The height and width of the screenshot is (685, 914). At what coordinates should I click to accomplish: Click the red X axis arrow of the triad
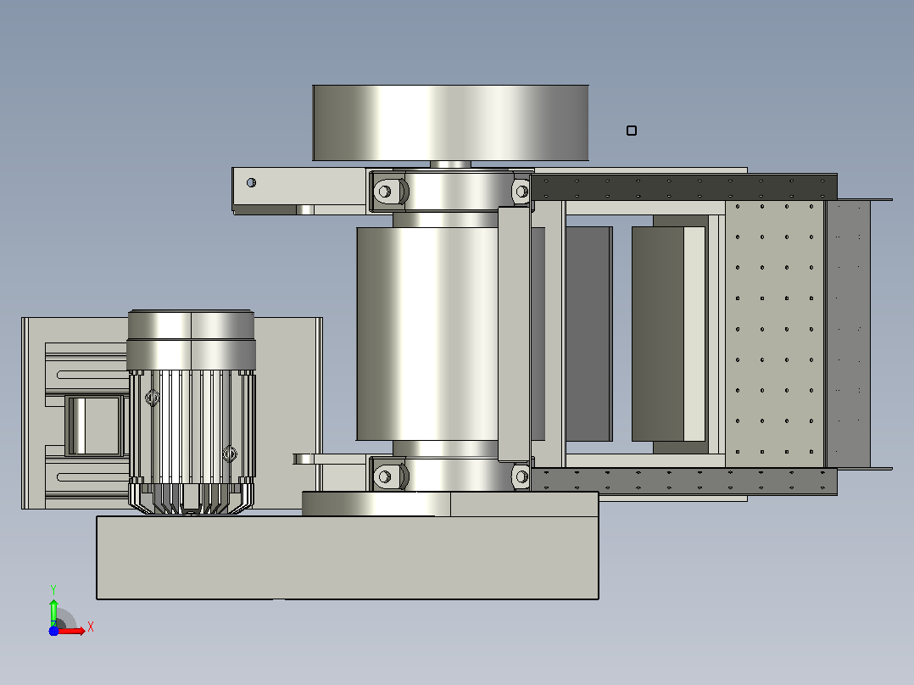(x=72, y=631)
